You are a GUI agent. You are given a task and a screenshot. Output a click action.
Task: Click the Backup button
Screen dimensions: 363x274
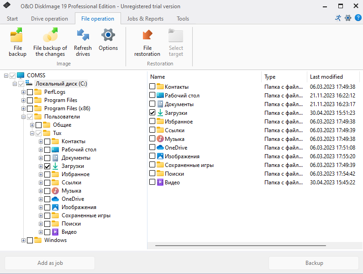(x=314, y=263)
